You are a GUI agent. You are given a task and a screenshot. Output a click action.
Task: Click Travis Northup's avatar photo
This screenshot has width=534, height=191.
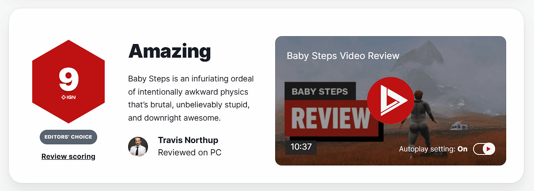(138, 147)
